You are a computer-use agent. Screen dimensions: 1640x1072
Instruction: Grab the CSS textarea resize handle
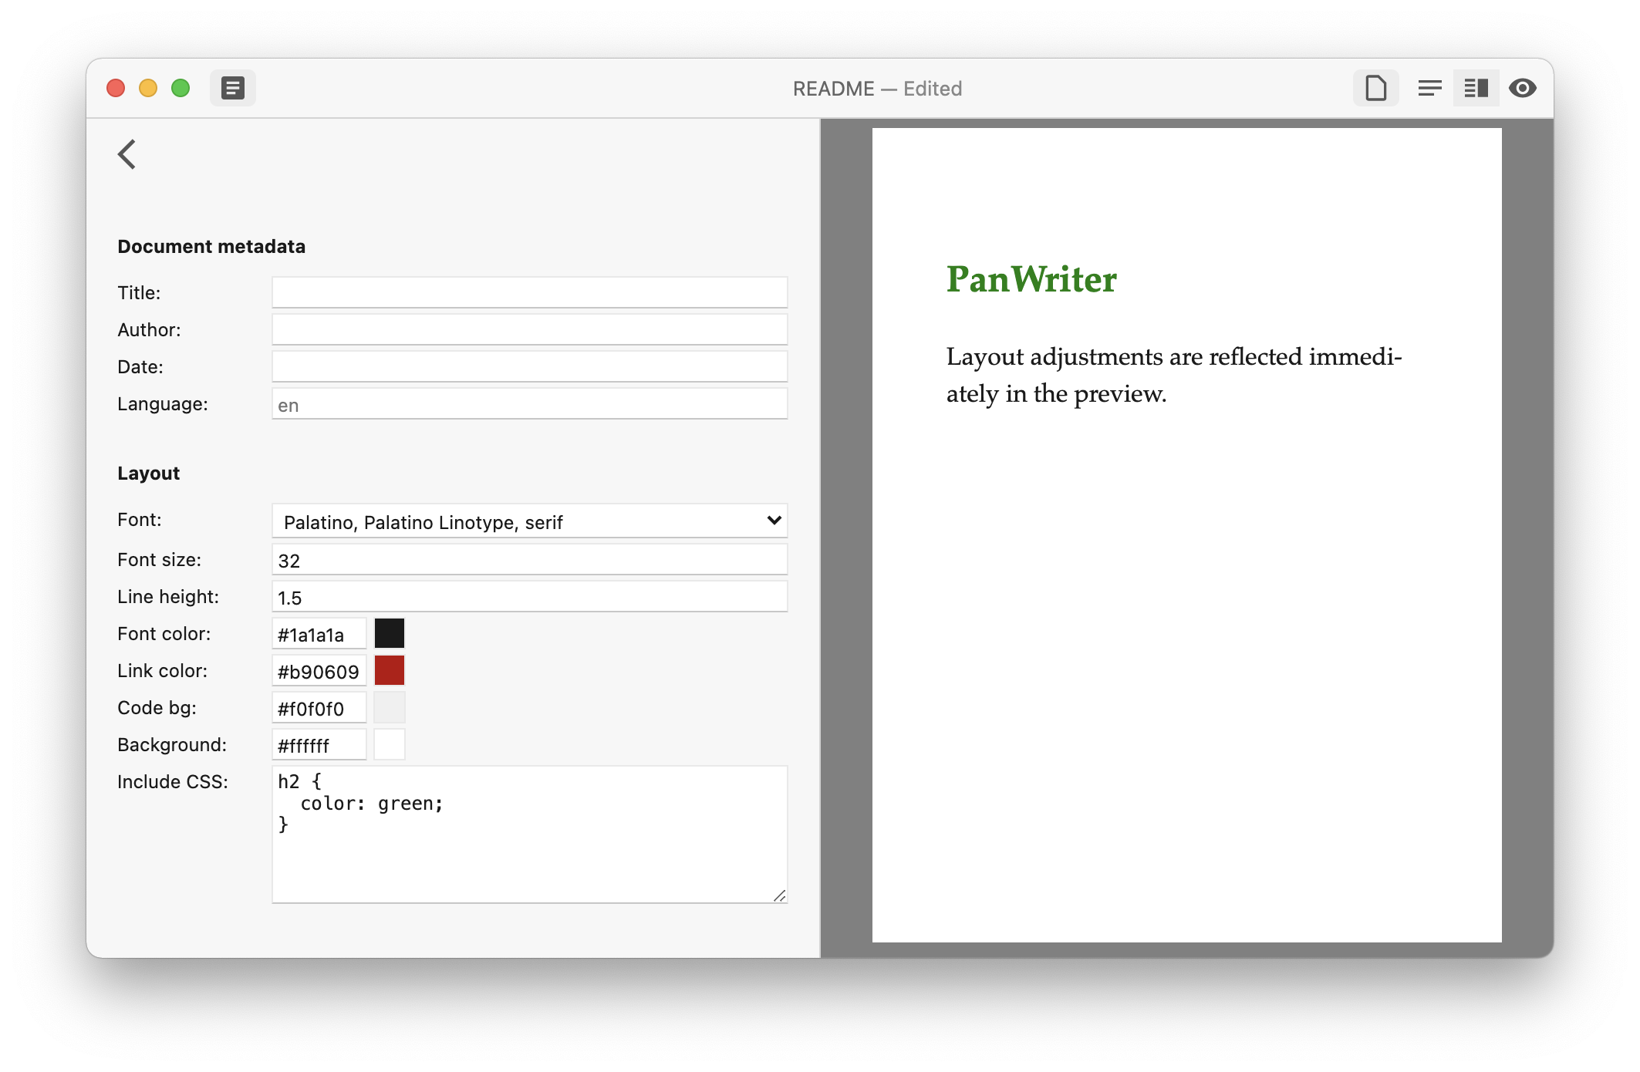pyautogui.click(x=780, y=895)
